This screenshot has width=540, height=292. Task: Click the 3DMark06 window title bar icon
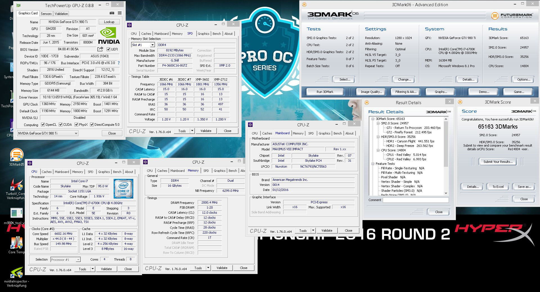[x=304, y=4]
